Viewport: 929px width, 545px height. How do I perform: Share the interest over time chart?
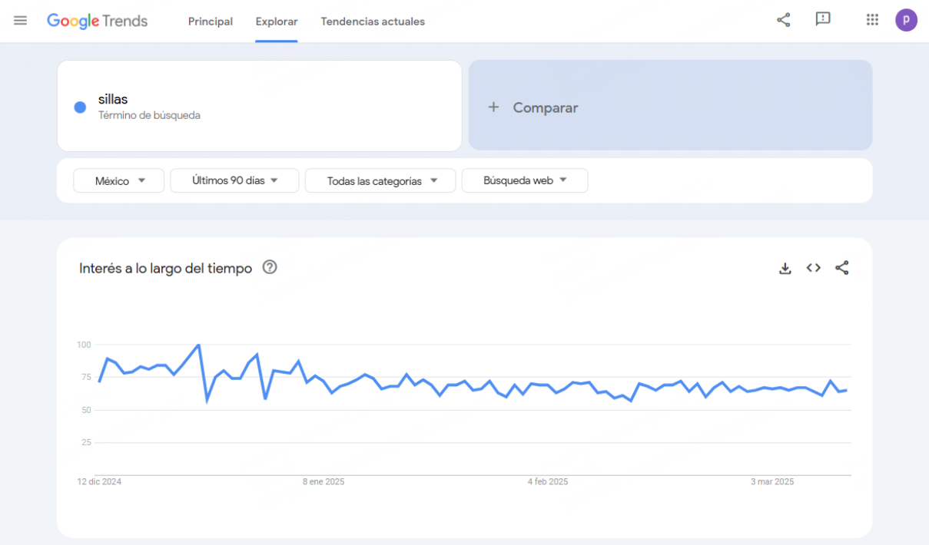pos(842,268)
